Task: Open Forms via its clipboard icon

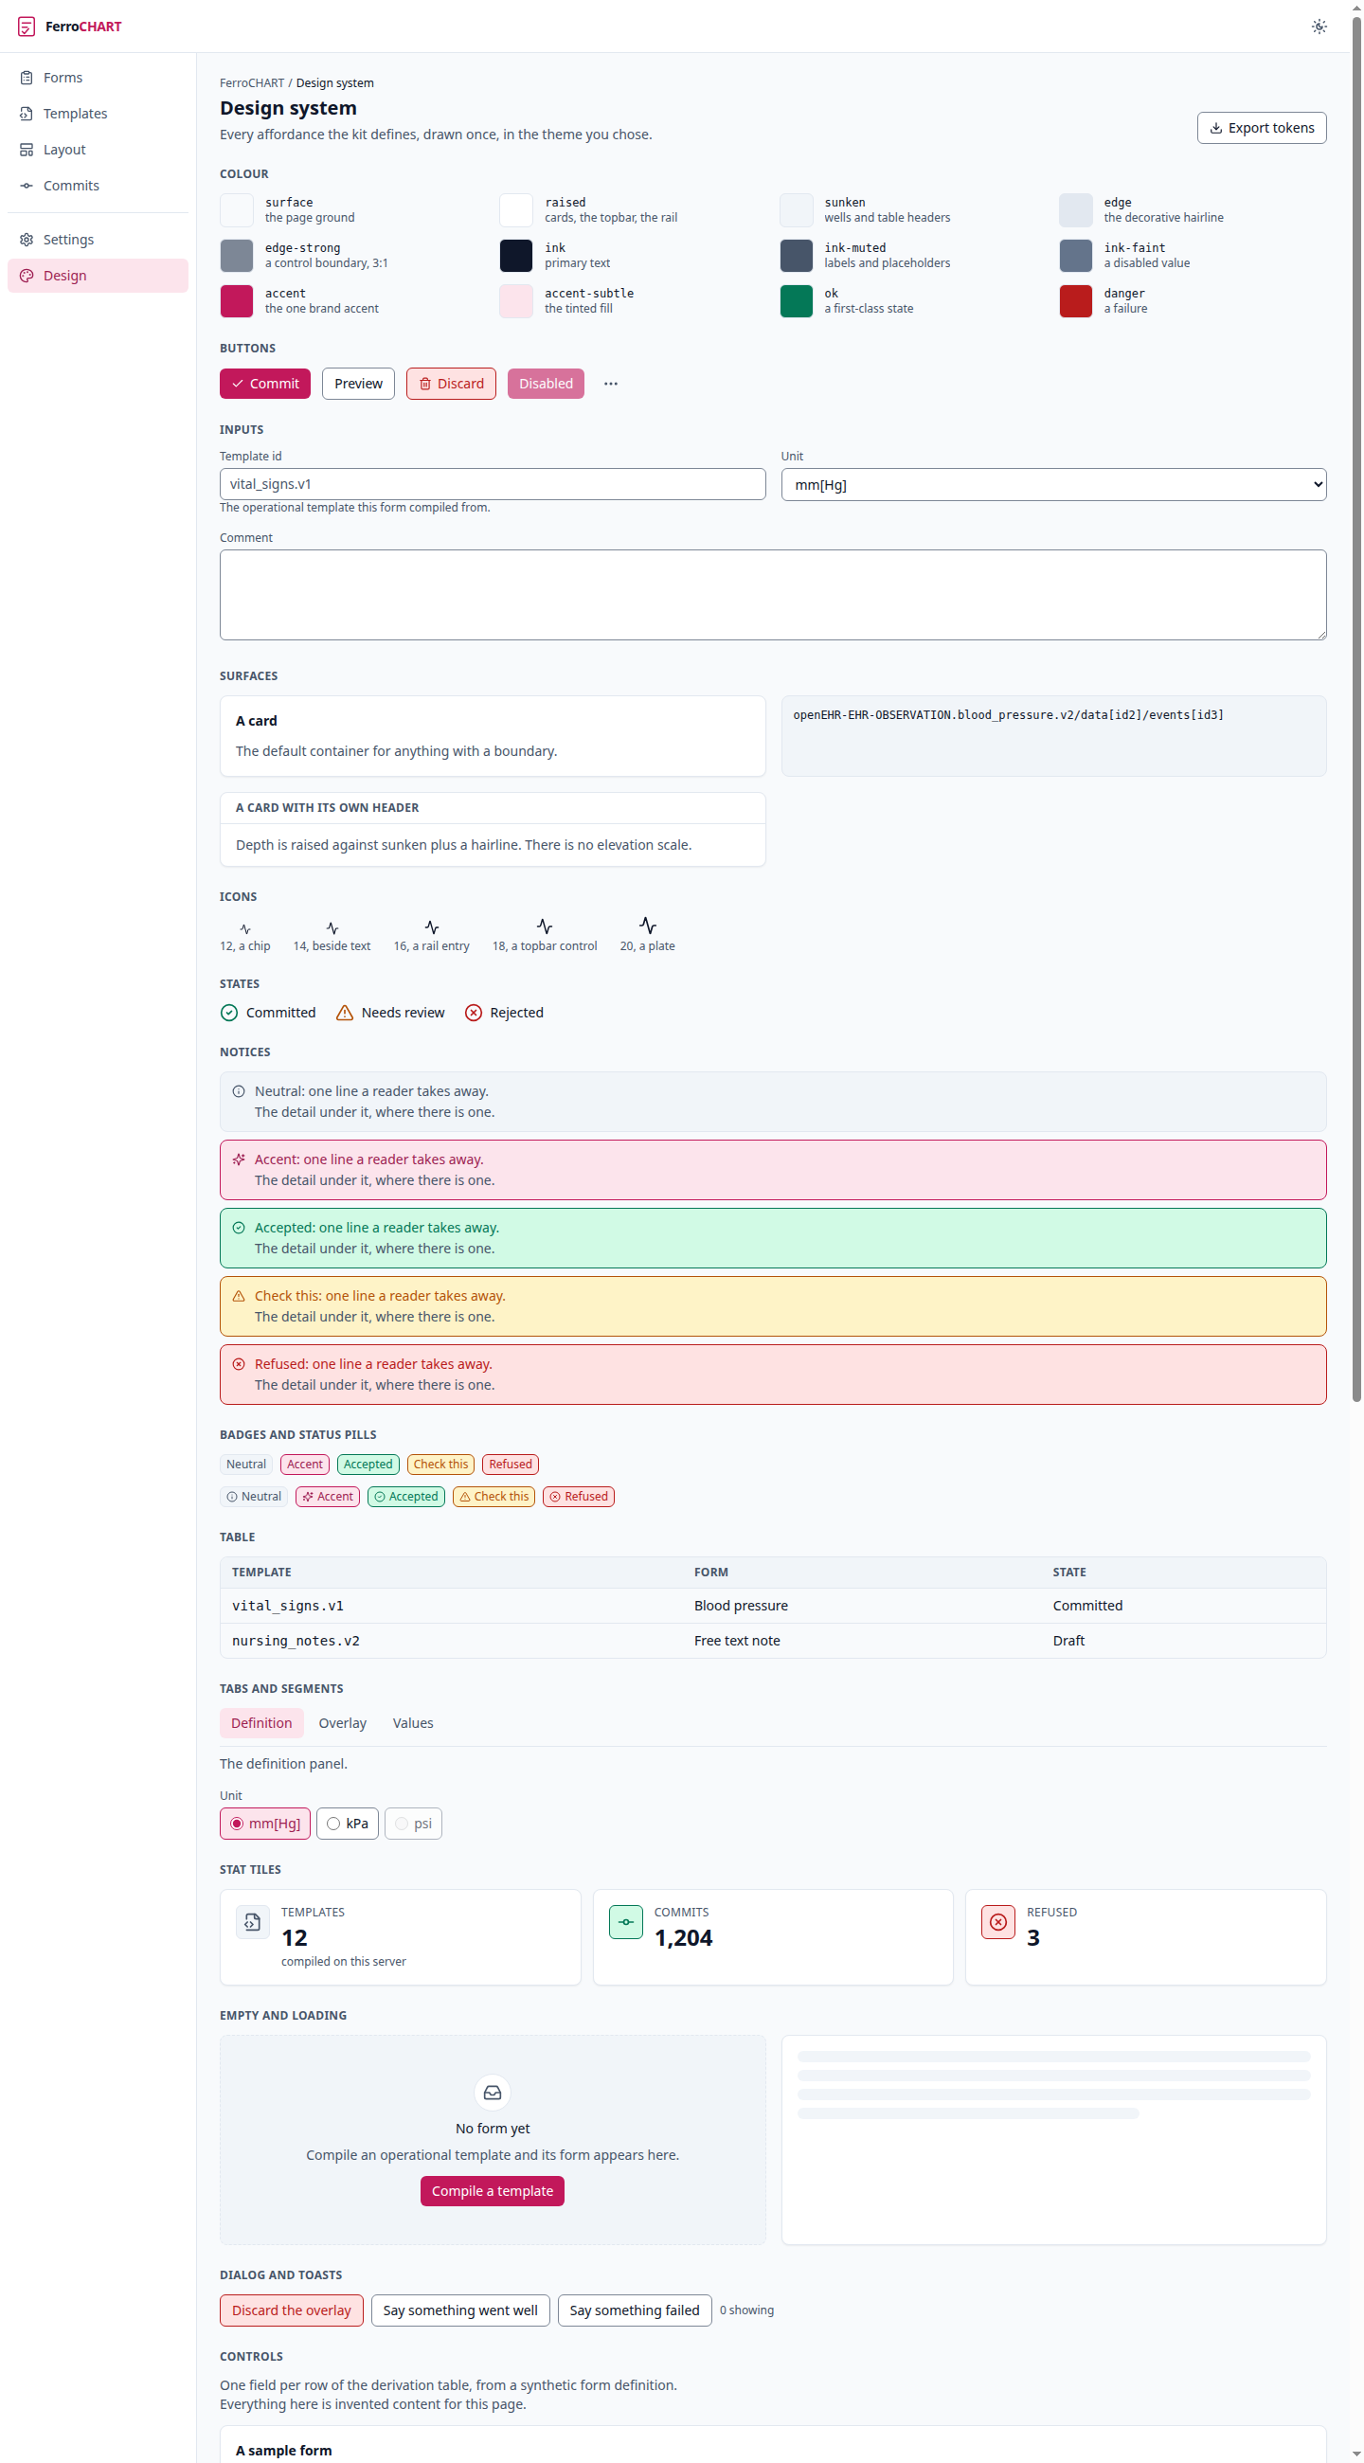Action: (x=27, y=78)
